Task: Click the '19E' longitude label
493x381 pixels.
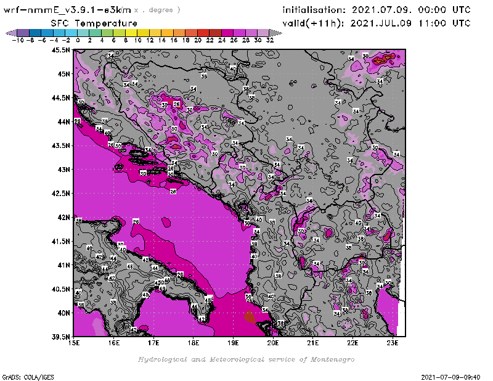Action: 234,343
